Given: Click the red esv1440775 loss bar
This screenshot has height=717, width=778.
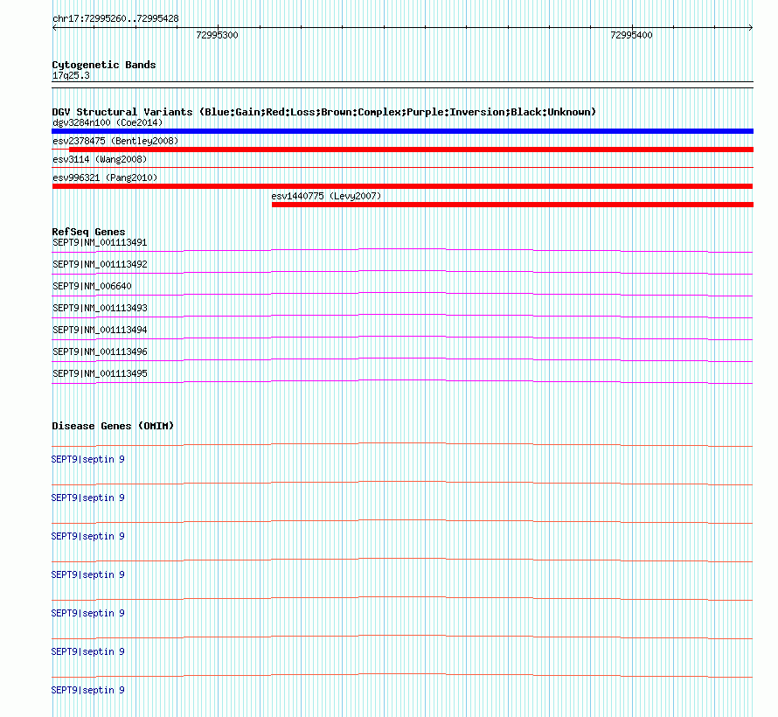Looking at the screenshot, I should tap(512, 205).
